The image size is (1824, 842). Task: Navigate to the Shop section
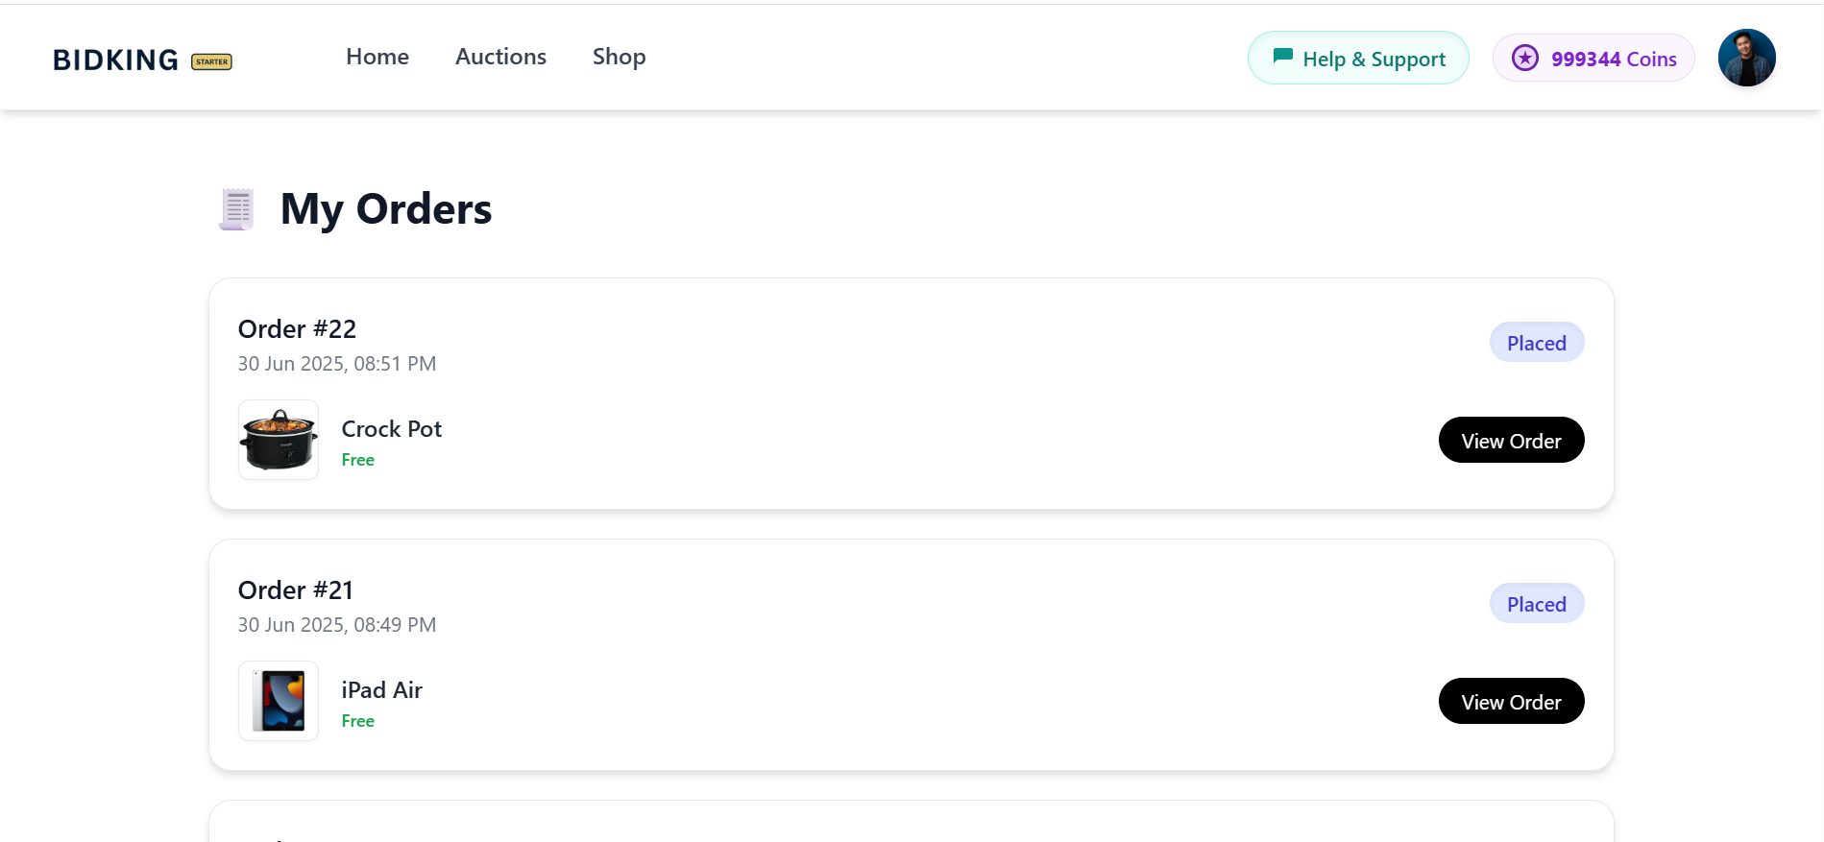pos(619,57)
